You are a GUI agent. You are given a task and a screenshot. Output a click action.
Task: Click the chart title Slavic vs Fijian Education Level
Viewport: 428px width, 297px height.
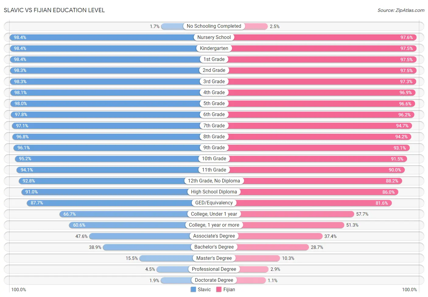[x=54, y=10]
